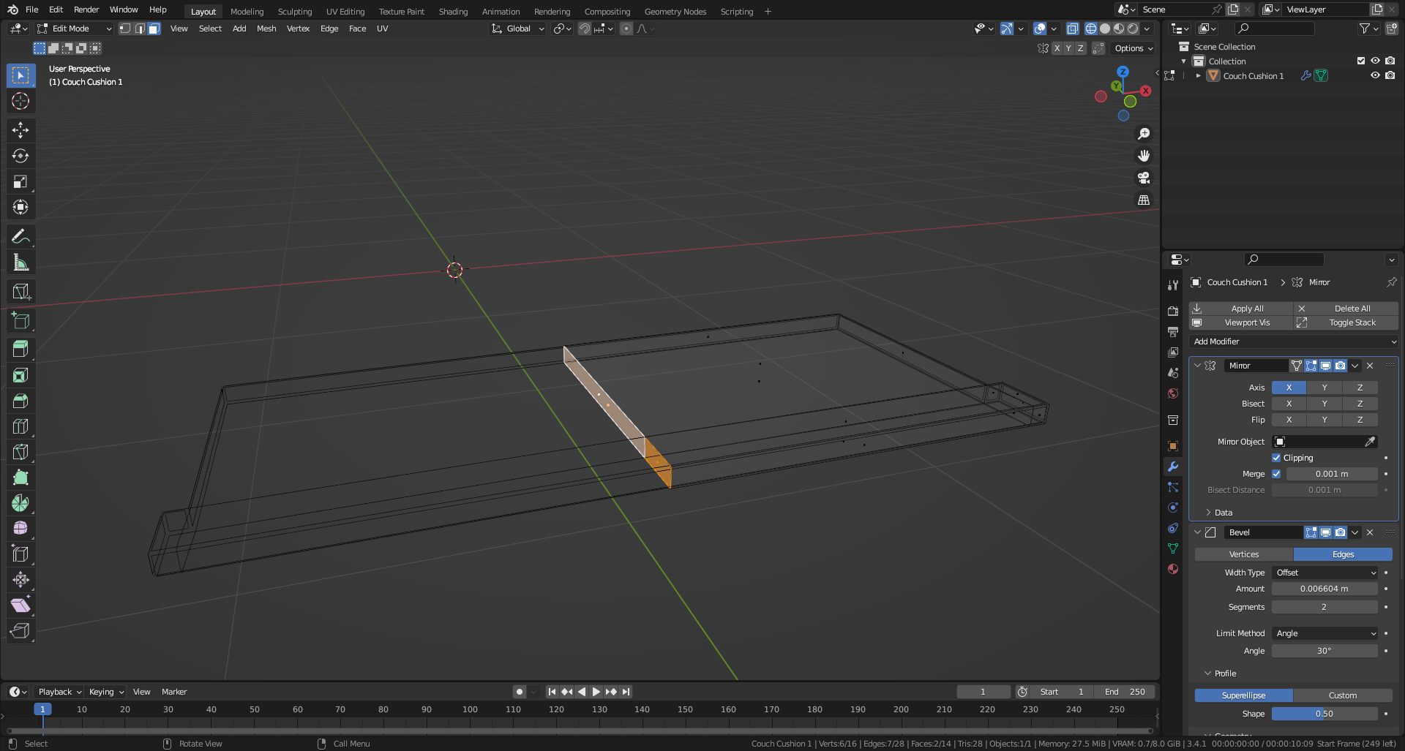The image size is (1405, 751).
Task: Click the viewport zoom icon
Action: click(x=1144, y=134)
